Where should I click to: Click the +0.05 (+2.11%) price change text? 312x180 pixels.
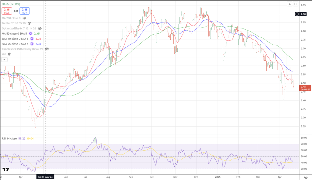[11, 4]
